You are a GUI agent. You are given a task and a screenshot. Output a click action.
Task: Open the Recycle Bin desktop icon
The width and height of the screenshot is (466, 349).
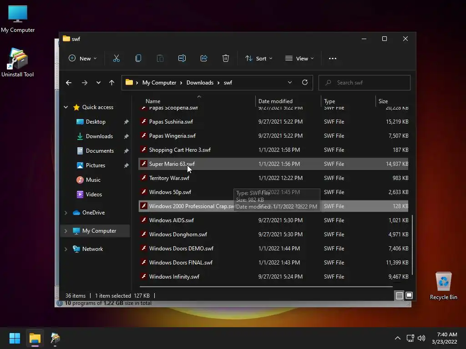tap(443, 286)
